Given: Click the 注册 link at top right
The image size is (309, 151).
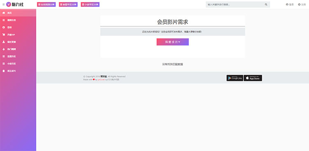Looking at the screenshot, I should pyautogui.click(x=302, y=5).
